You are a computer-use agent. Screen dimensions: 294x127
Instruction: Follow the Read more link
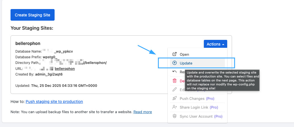tap(142, 112)
